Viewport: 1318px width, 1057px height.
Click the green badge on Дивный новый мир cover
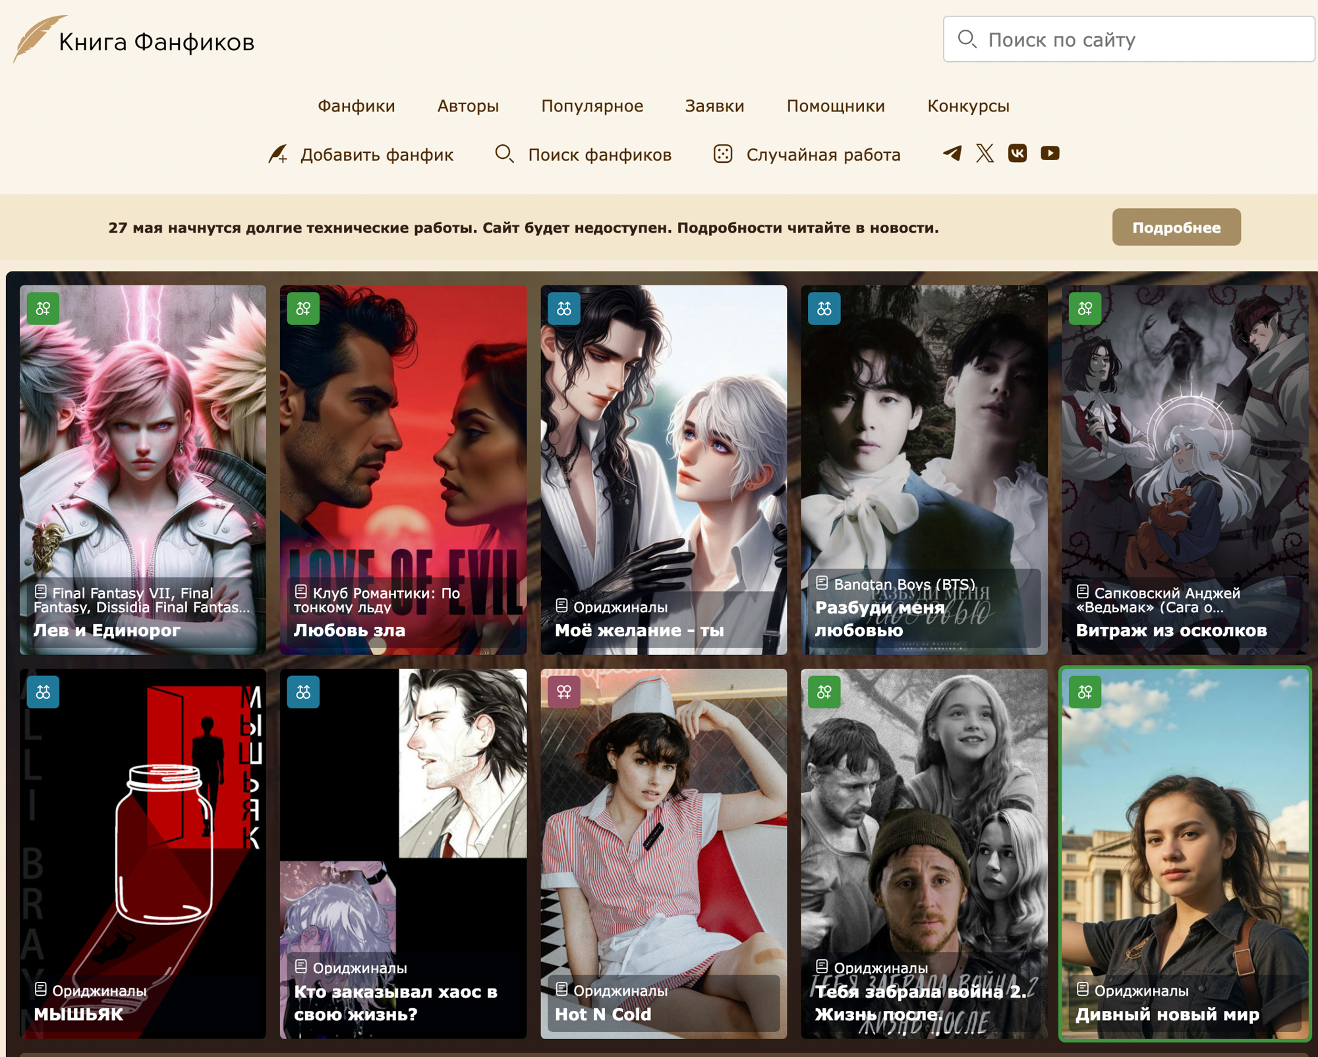point(1085,692)
